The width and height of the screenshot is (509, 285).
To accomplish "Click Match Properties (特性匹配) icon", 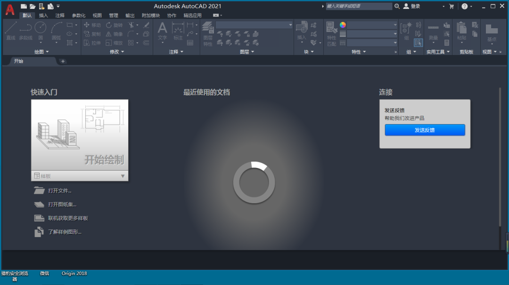I will 331,34.
